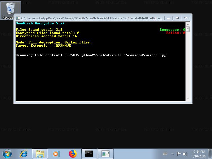Click the 'Directories scanned total: 16' line

click(x=46, y=36)
